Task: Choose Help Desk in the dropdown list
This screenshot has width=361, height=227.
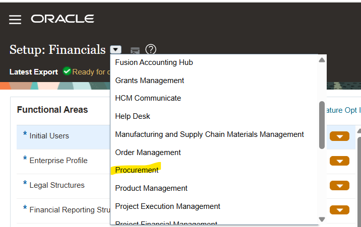Action: pyautogui.click(x=133, y=116)
